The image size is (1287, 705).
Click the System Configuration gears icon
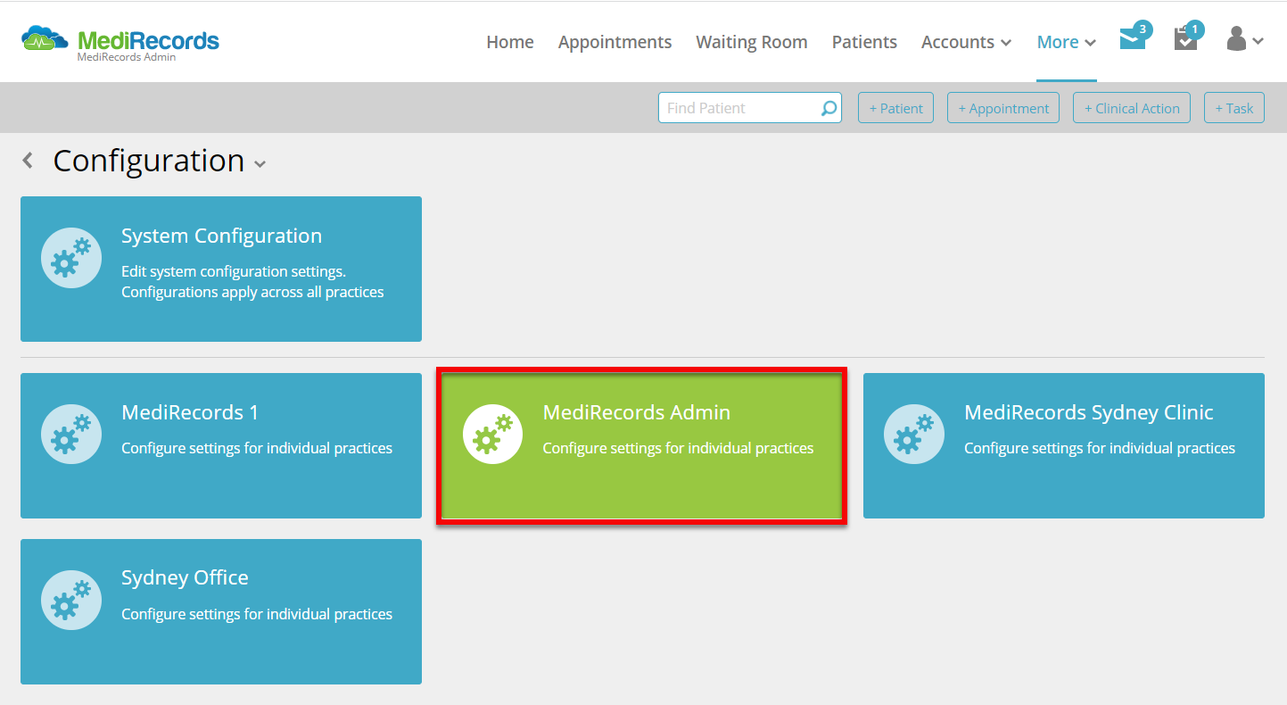[x=71, y=258]
